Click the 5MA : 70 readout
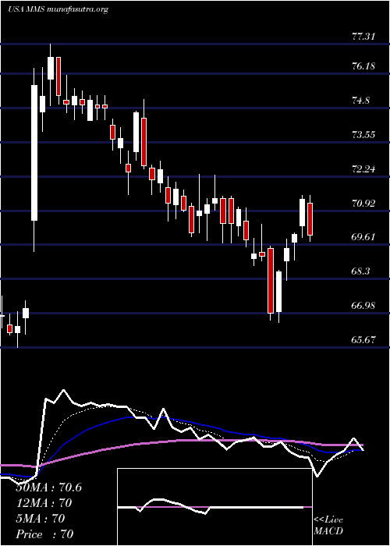 (41, 519)
